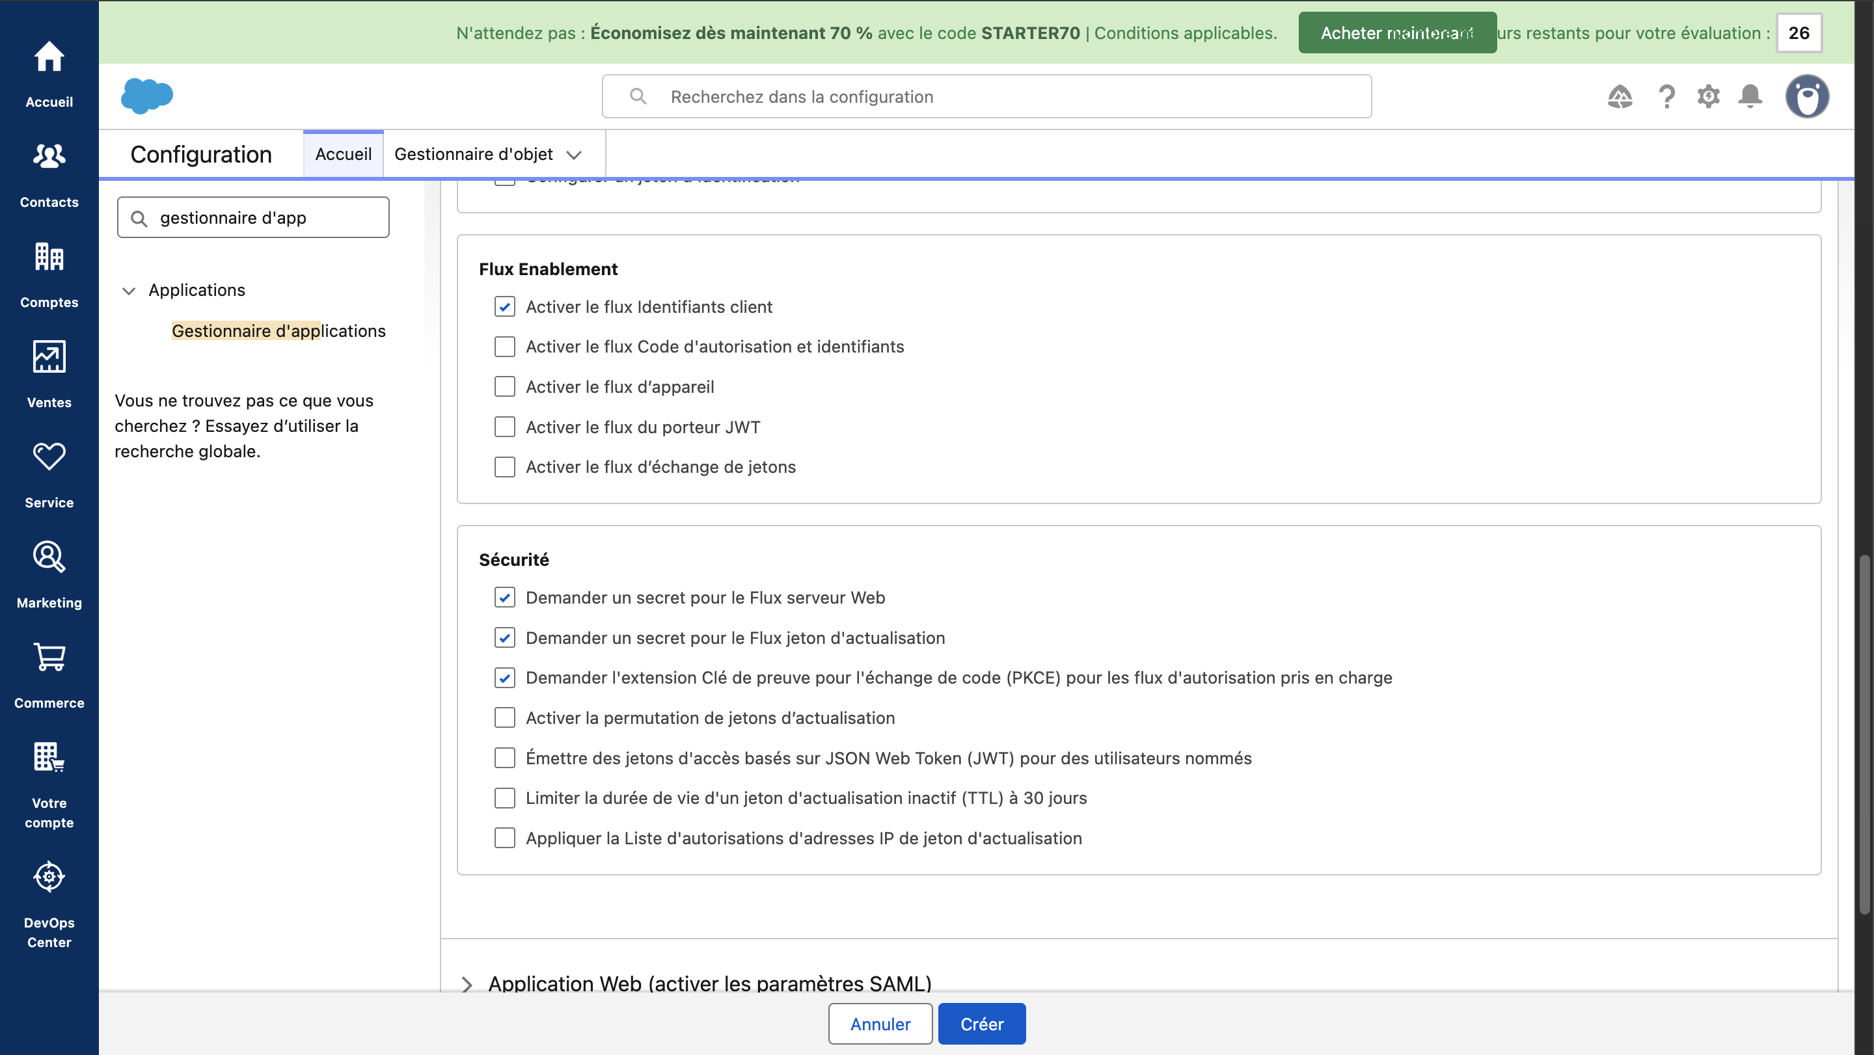Click the Salesforce cloud logo
1874x1055 pixels.
147,96
